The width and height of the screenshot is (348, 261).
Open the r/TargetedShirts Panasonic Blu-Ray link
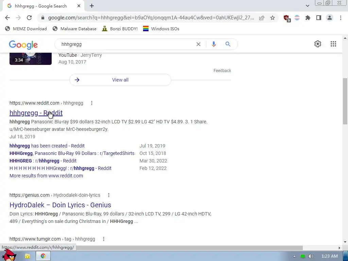tap(72, 153)
